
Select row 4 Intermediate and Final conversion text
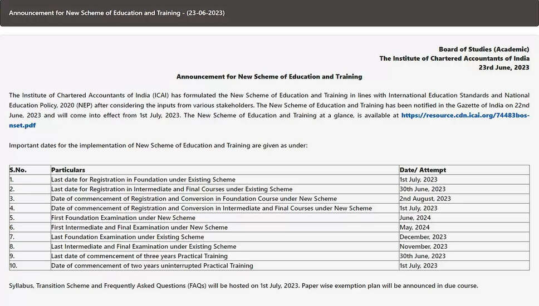211,208
